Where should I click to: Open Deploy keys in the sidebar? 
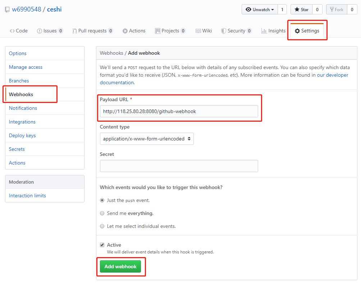[22, 135]
